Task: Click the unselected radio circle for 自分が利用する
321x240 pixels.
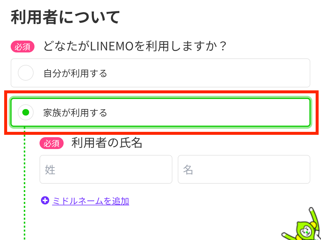Action: 26,73
